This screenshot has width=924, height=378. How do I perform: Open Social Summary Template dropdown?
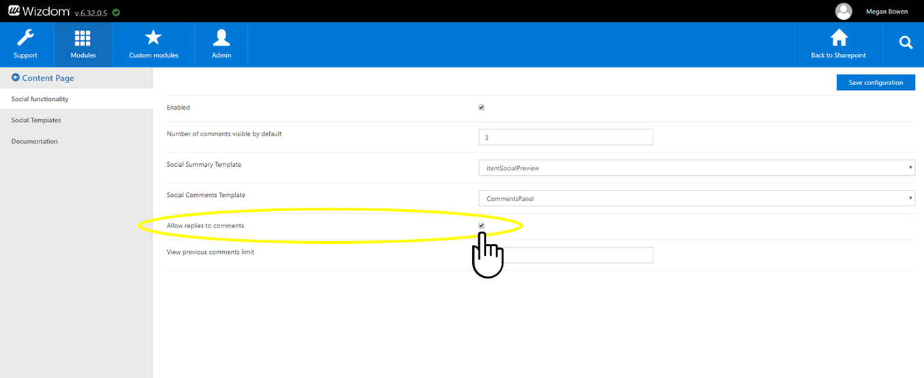pos(696,168)
